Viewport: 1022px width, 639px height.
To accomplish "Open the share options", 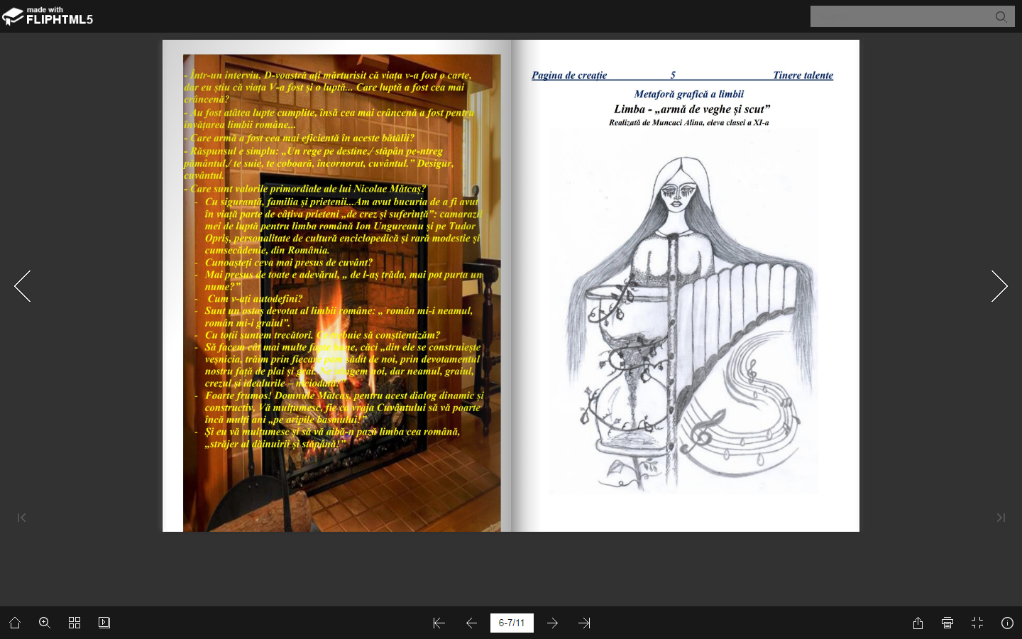I will coord(918,623).
